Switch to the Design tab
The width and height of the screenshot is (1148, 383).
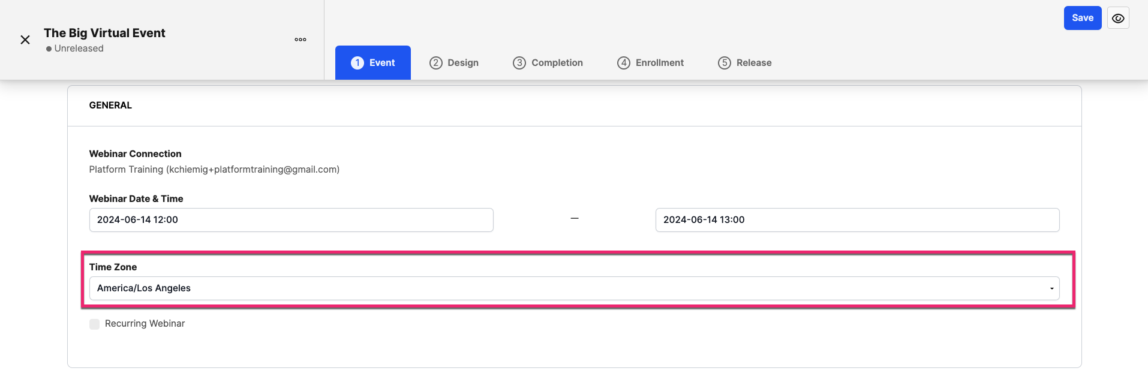pyautogui.click(x=454, y=63)
